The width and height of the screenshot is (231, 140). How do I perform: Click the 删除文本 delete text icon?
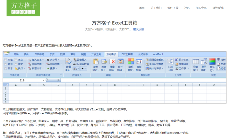[30, 64]
